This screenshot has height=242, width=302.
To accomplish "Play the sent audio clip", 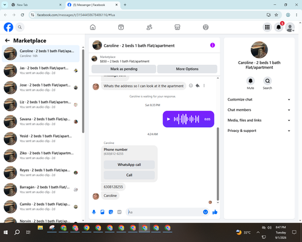I will (169, 119).
